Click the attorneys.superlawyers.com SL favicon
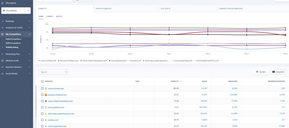Viewport: 289px width, 128px height. tap(46, 114)
